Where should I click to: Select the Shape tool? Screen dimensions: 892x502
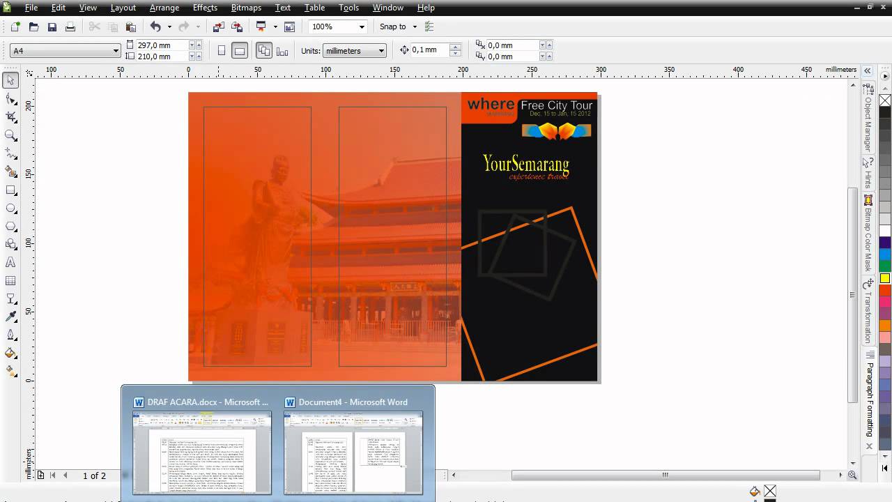tap(10, 99)
